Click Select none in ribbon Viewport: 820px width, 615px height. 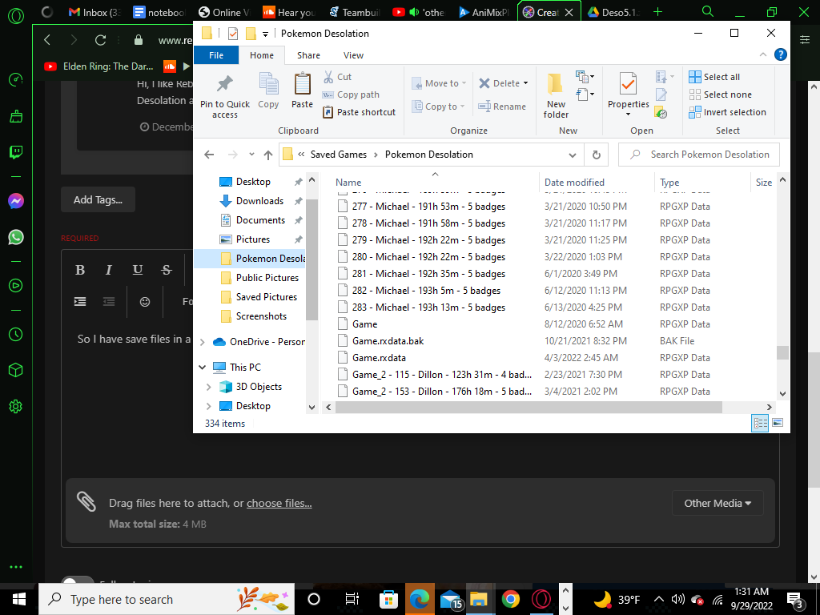tap(720, 94)
